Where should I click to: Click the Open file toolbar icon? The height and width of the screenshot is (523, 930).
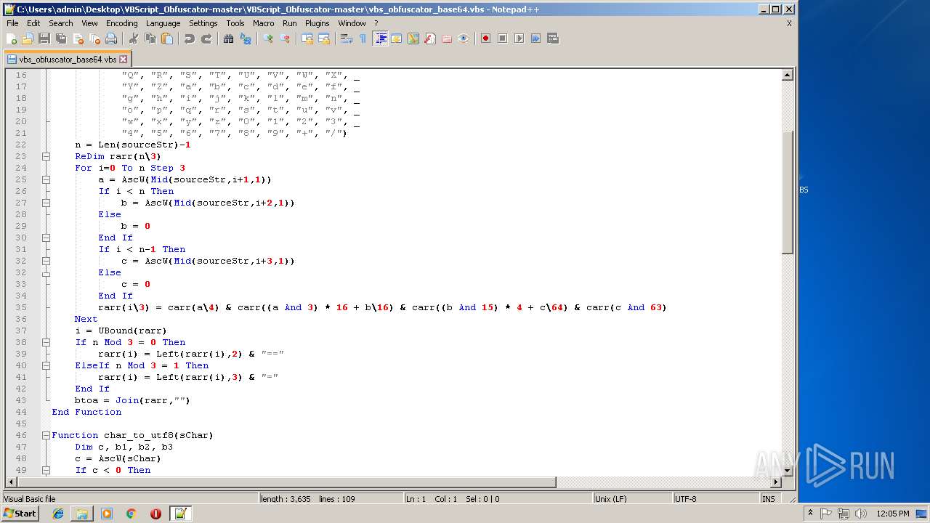click(28, 38)
